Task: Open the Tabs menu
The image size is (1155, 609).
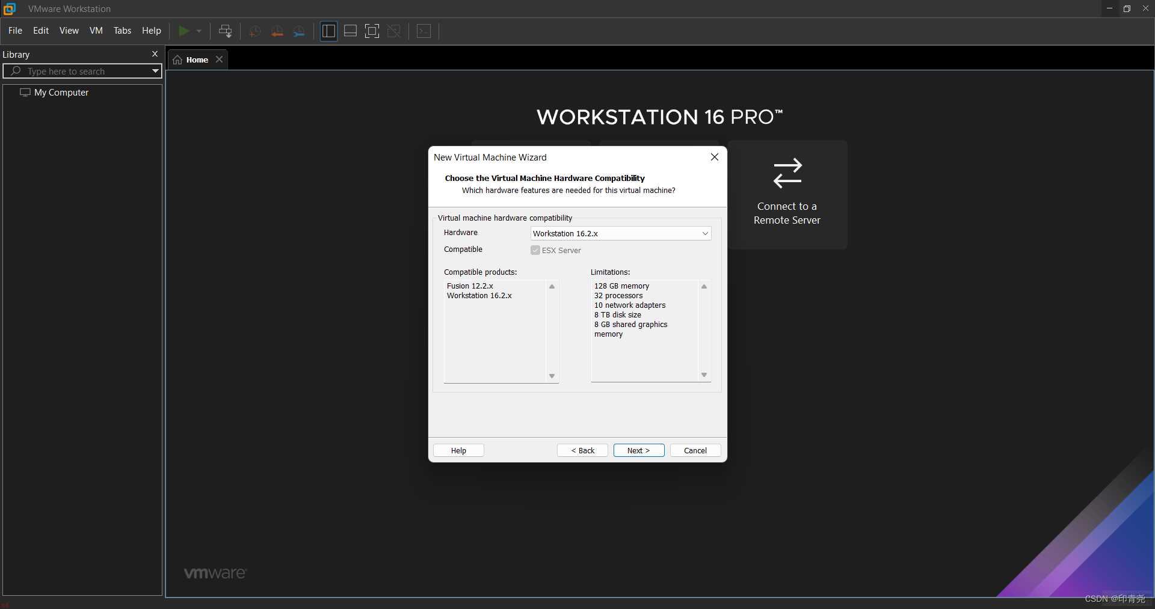Action: (x=122, y=31)
